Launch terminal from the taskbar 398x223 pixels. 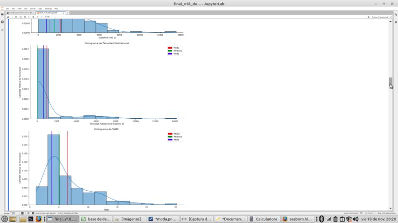click(31, 219)
